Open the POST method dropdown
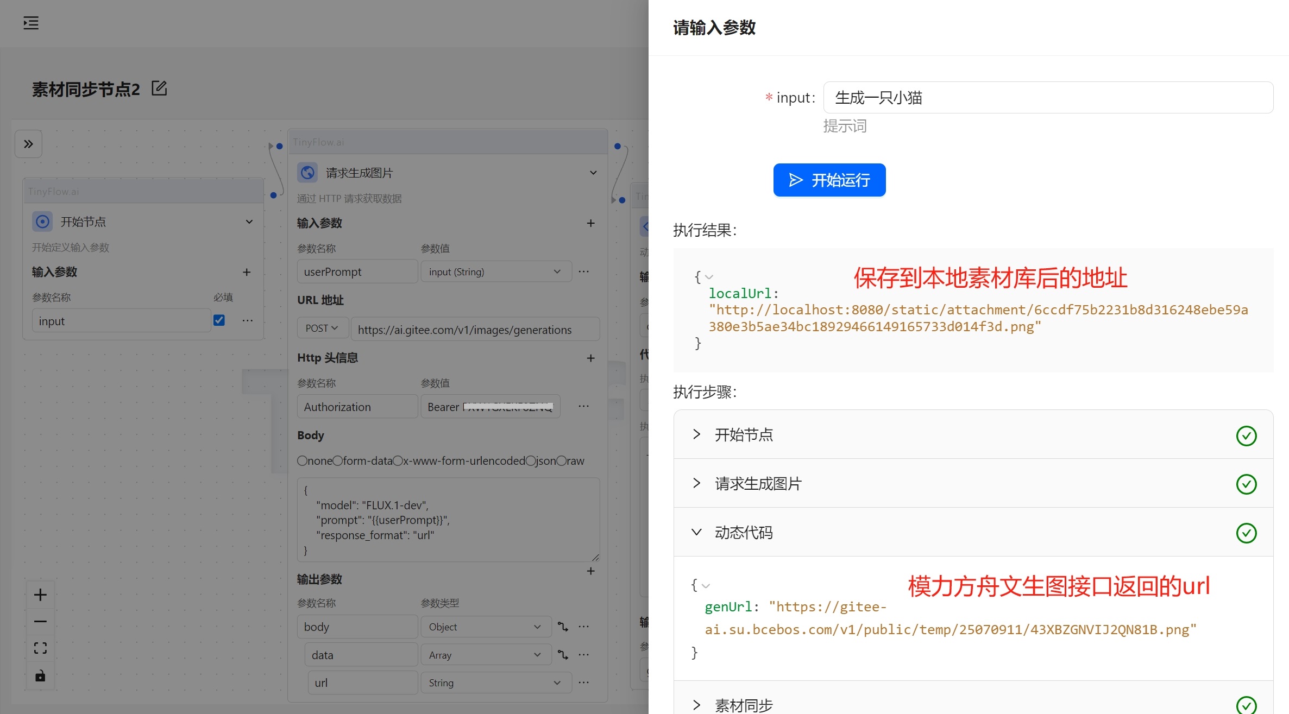The image size is (1289, 714). click(322, 328)
